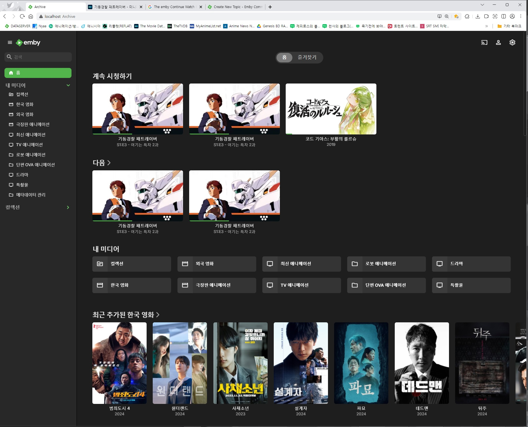Switch to the 즐겨찾기 tab
Viewport: 528px width, 427px height.
tap(307, 57)
